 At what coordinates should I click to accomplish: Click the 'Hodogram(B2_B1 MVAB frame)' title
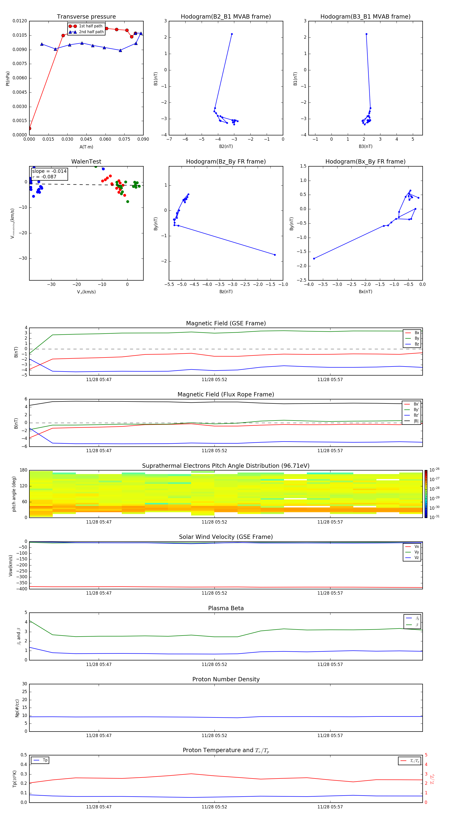226,17
